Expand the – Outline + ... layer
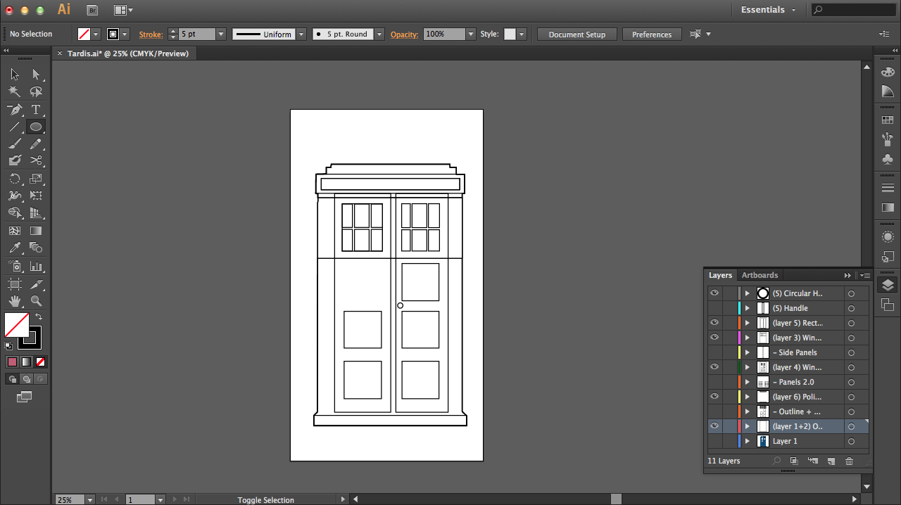Screen dimensions: 901x505 coord(748,411)
